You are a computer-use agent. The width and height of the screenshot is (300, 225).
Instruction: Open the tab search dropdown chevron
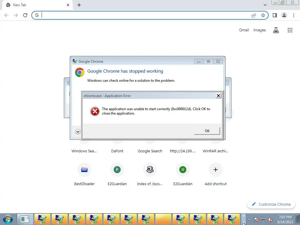pos(265,5)
